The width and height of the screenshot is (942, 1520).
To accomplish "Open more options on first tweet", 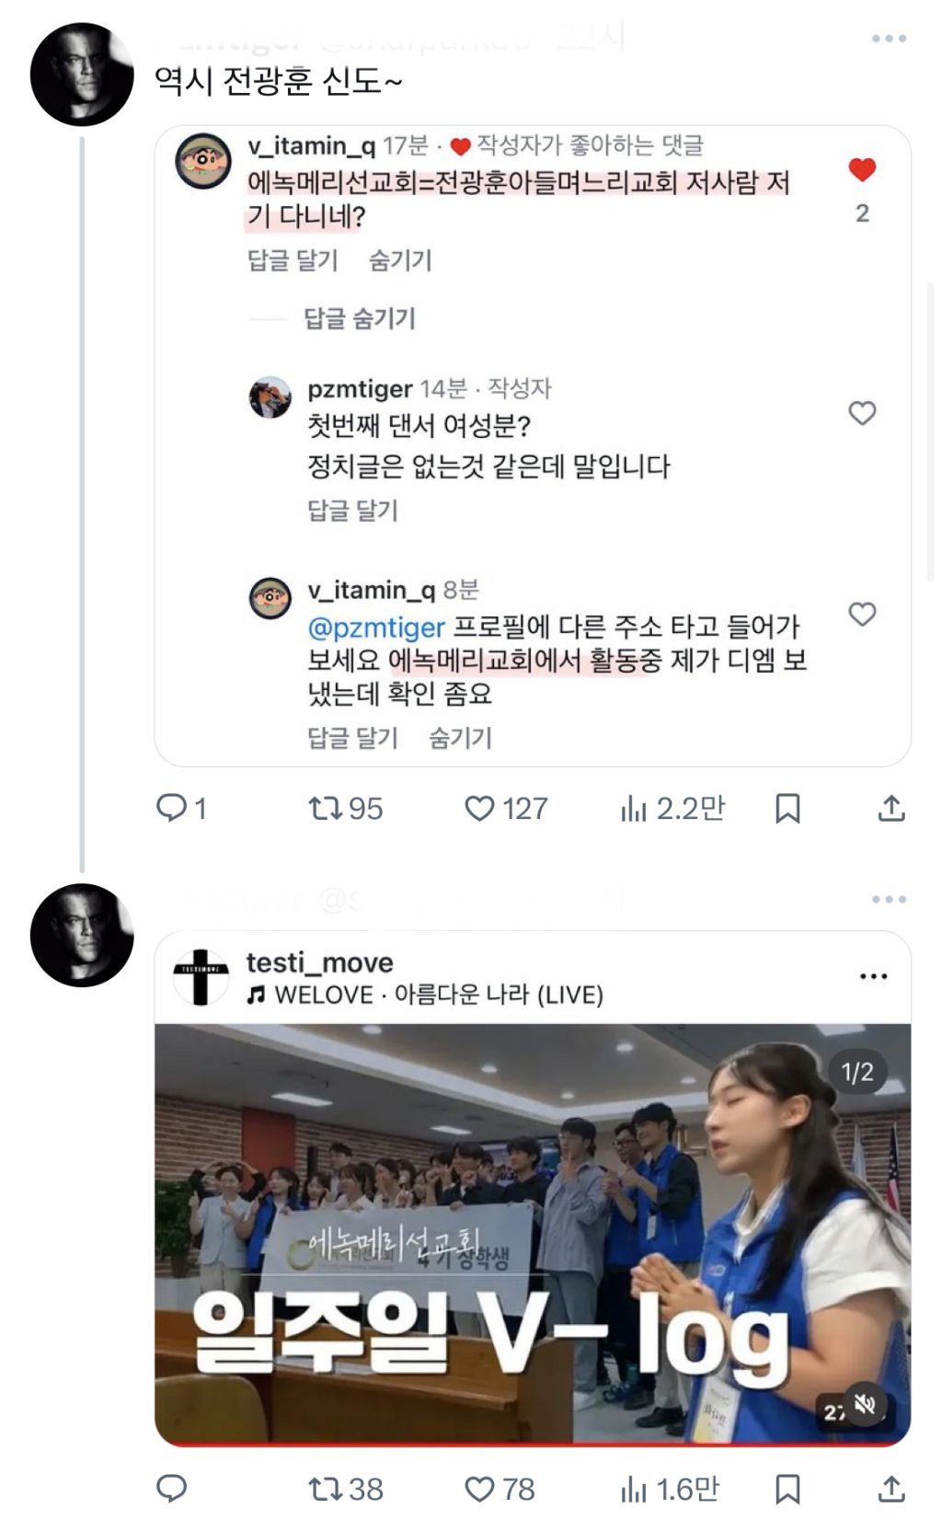I will tap(889, 39).
